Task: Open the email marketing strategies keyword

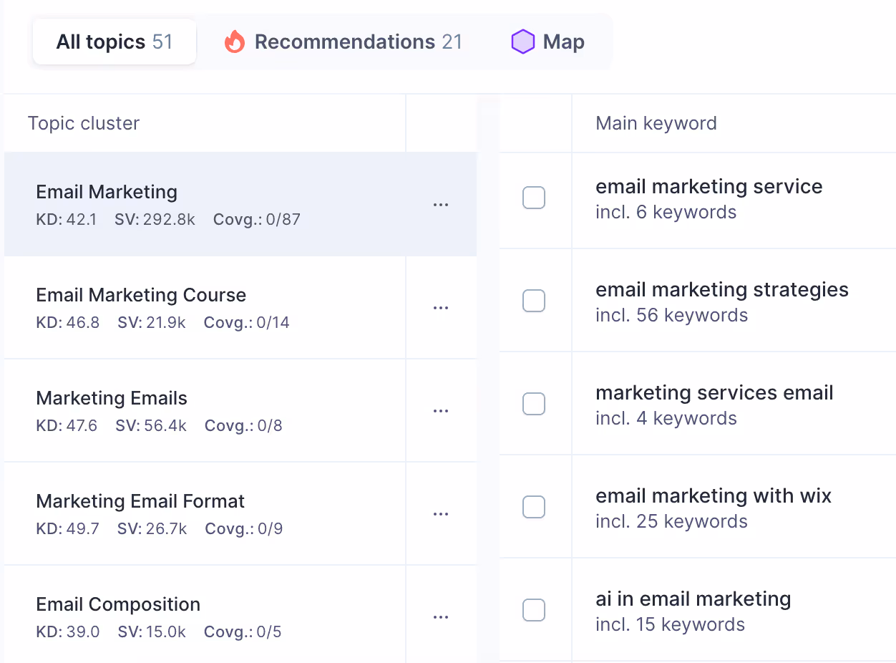Action: tap(722, 290)
